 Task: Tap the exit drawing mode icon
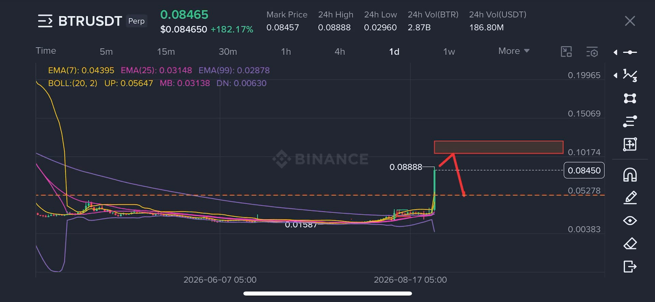point(630,267)
